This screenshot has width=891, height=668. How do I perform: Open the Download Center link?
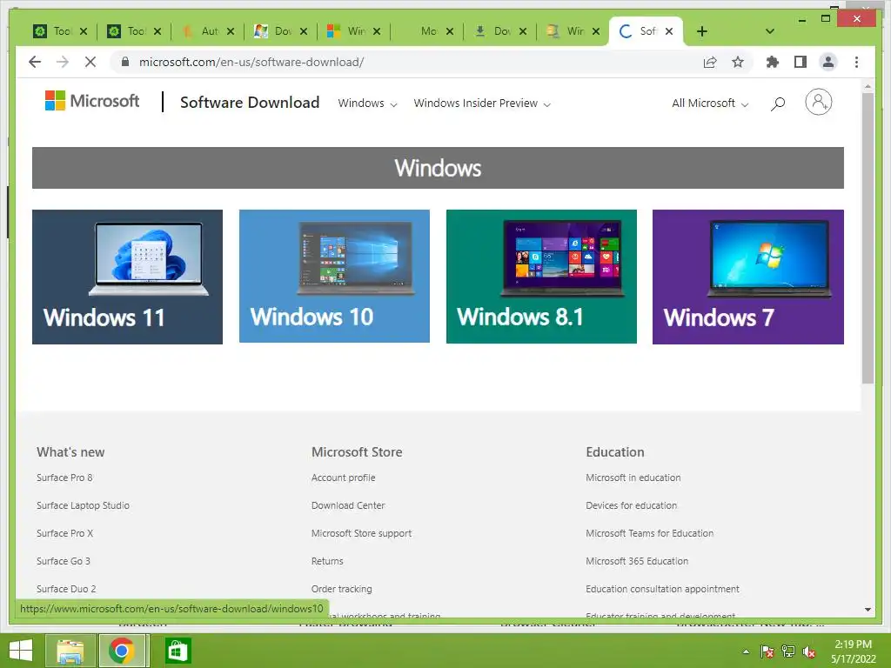(348, 505)
